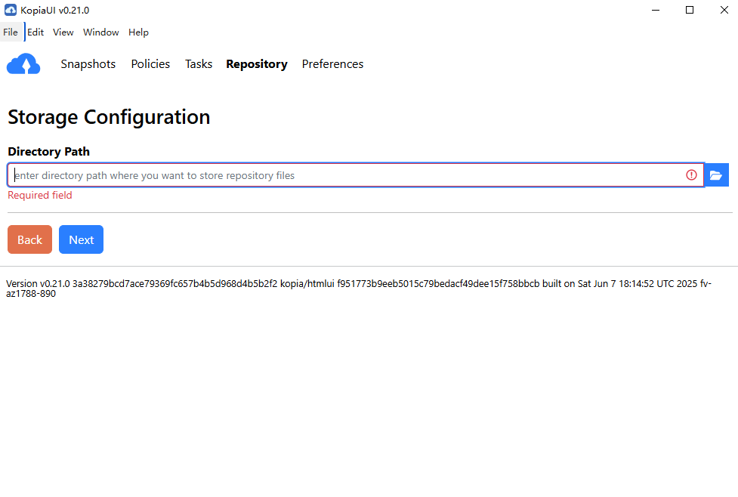The width and height of the screenshot is (738, 497).
Task: Select the Tasks tab
Action: click(199, 64)
